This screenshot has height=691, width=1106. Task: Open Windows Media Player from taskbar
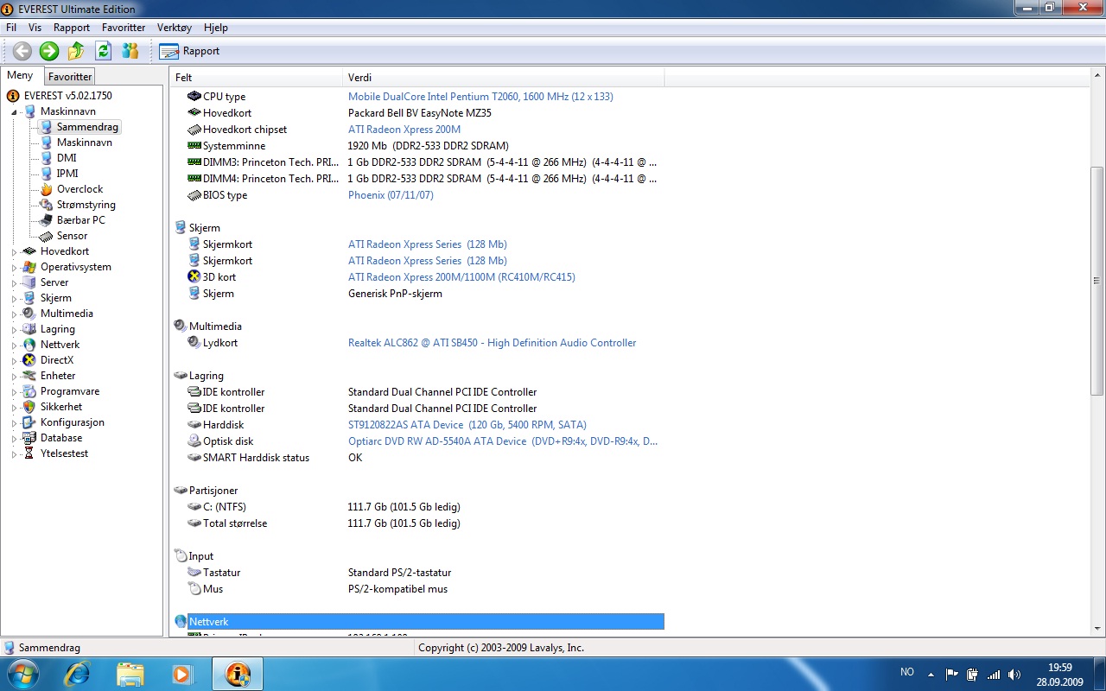(x=182, y=674)
